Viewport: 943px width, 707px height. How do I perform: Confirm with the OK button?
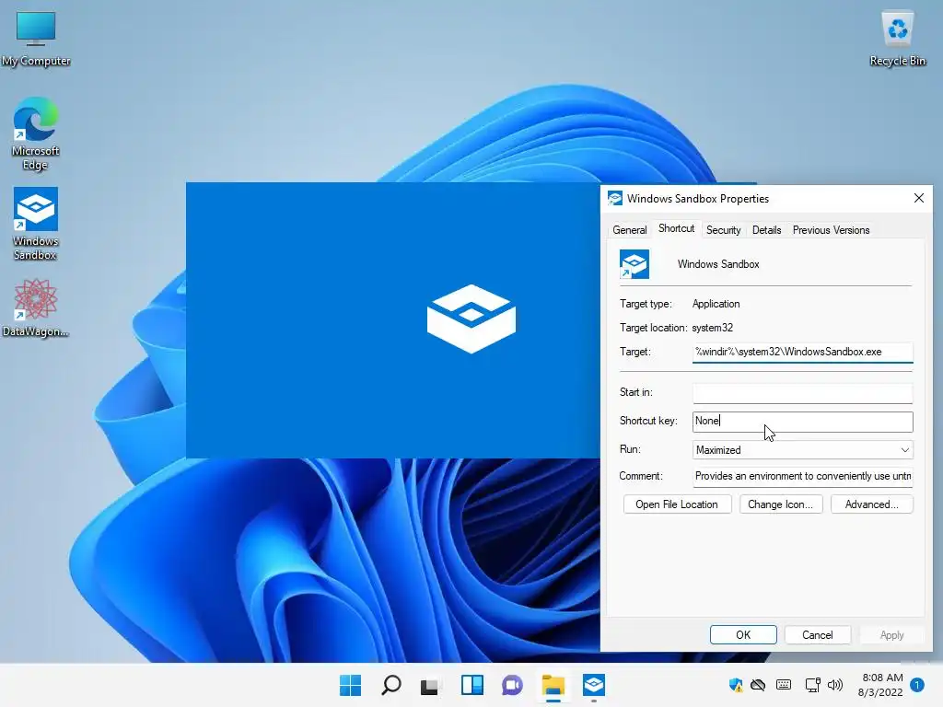[743, 635]
